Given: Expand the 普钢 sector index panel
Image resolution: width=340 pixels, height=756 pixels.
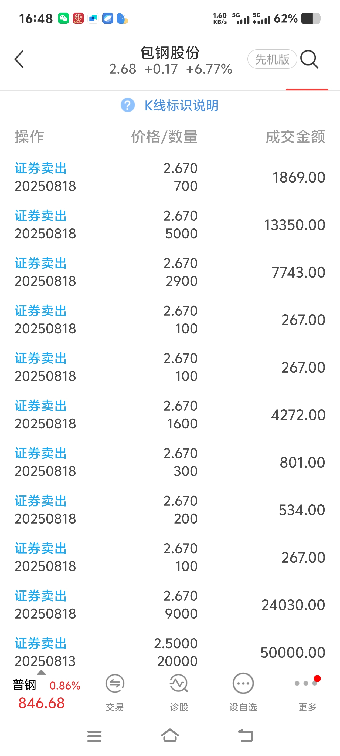Looking at the screenshot, I should [41, 693].
